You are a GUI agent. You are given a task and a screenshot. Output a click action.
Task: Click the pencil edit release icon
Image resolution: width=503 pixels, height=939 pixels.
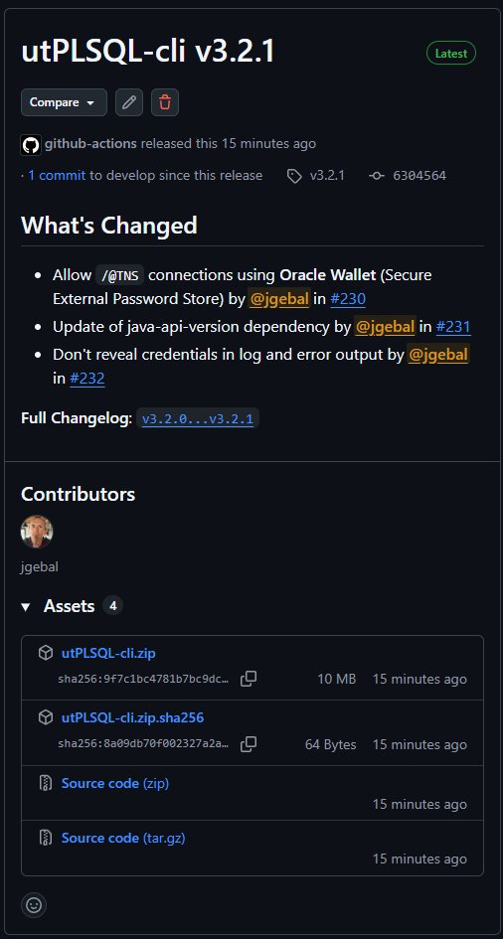click(129, 102)
